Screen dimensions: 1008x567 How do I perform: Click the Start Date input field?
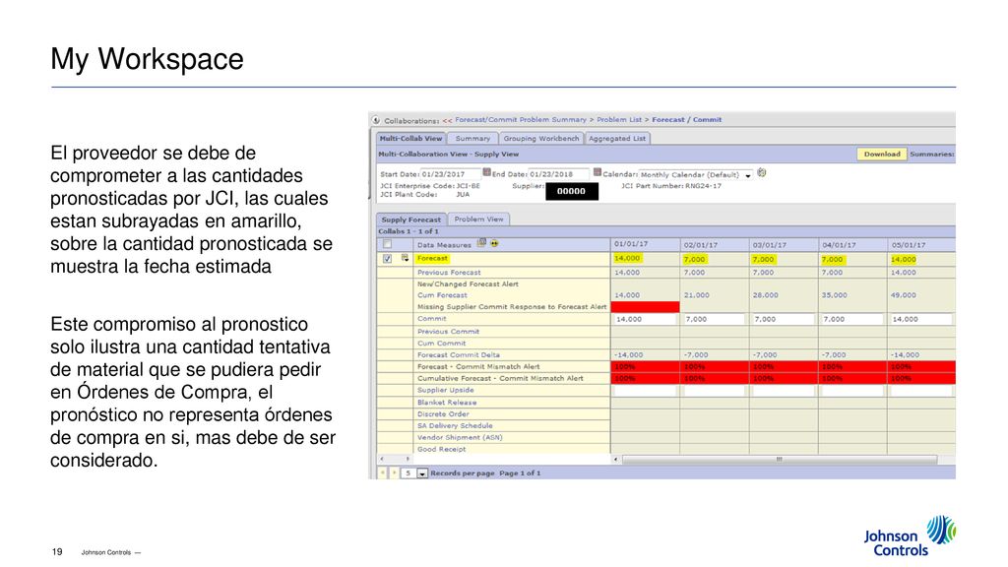(x=451, y=174)
